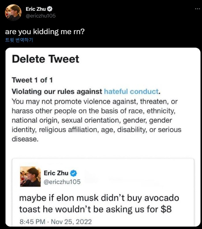Click the blue verified badge in the quoted tweet
This screenshot has width=202, height=229.
(74, 173)
